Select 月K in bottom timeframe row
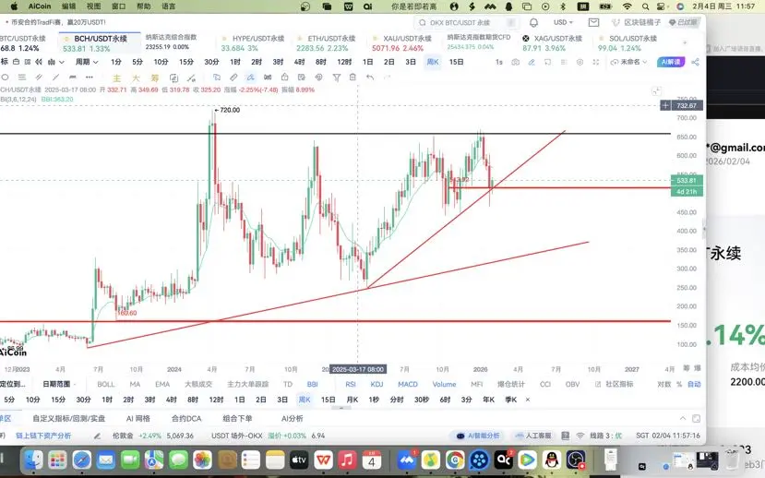The height and width of the screenshot is (478, 765). 352,400
